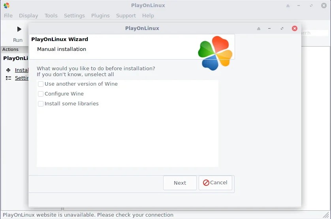Click the Install plus icon in Actions panel
Viewport: 331px width, 219px height.
coord(8,70)
